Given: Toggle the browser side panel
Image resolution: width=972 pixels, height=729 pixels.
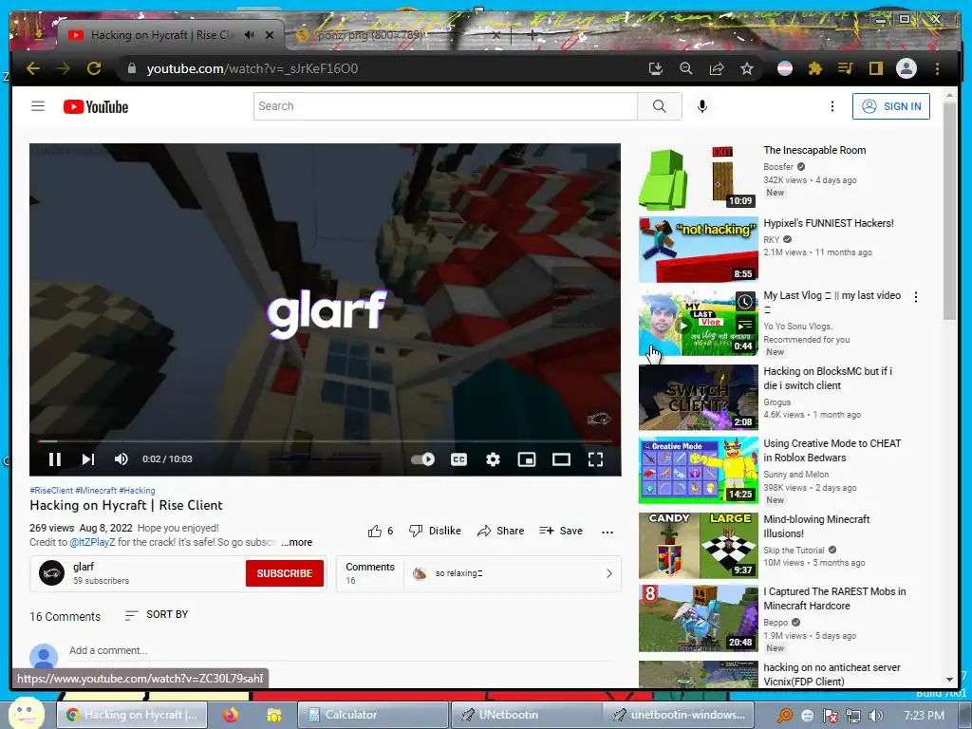Looking at the screenshot, I should (x=875, y=68).
